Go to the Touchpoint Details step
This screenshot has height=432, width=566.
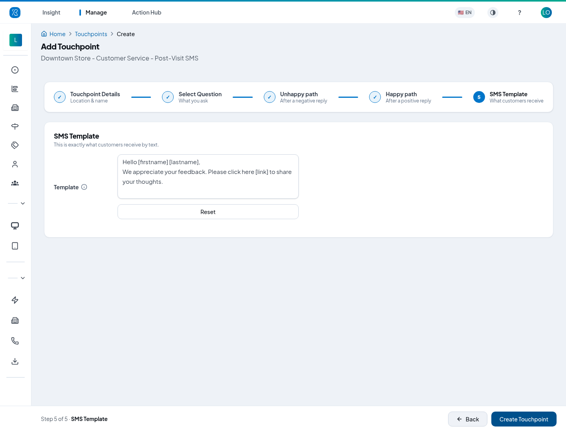(87, 97)
